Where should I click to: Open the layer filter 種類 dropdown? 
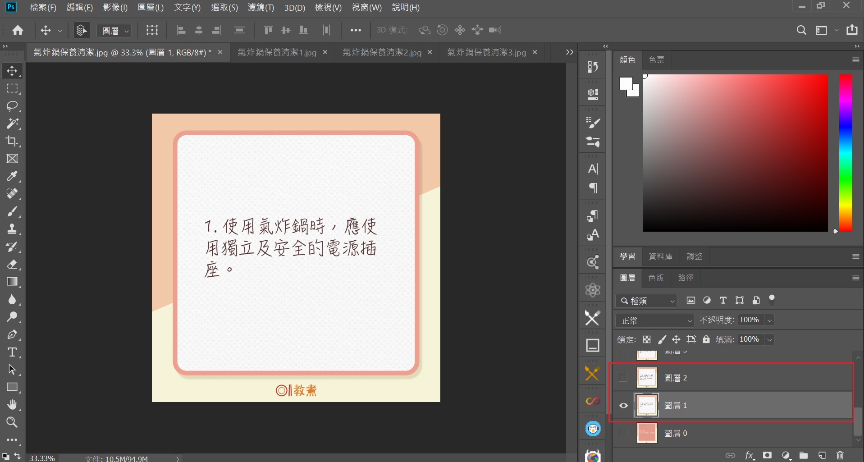coord(646,301)
